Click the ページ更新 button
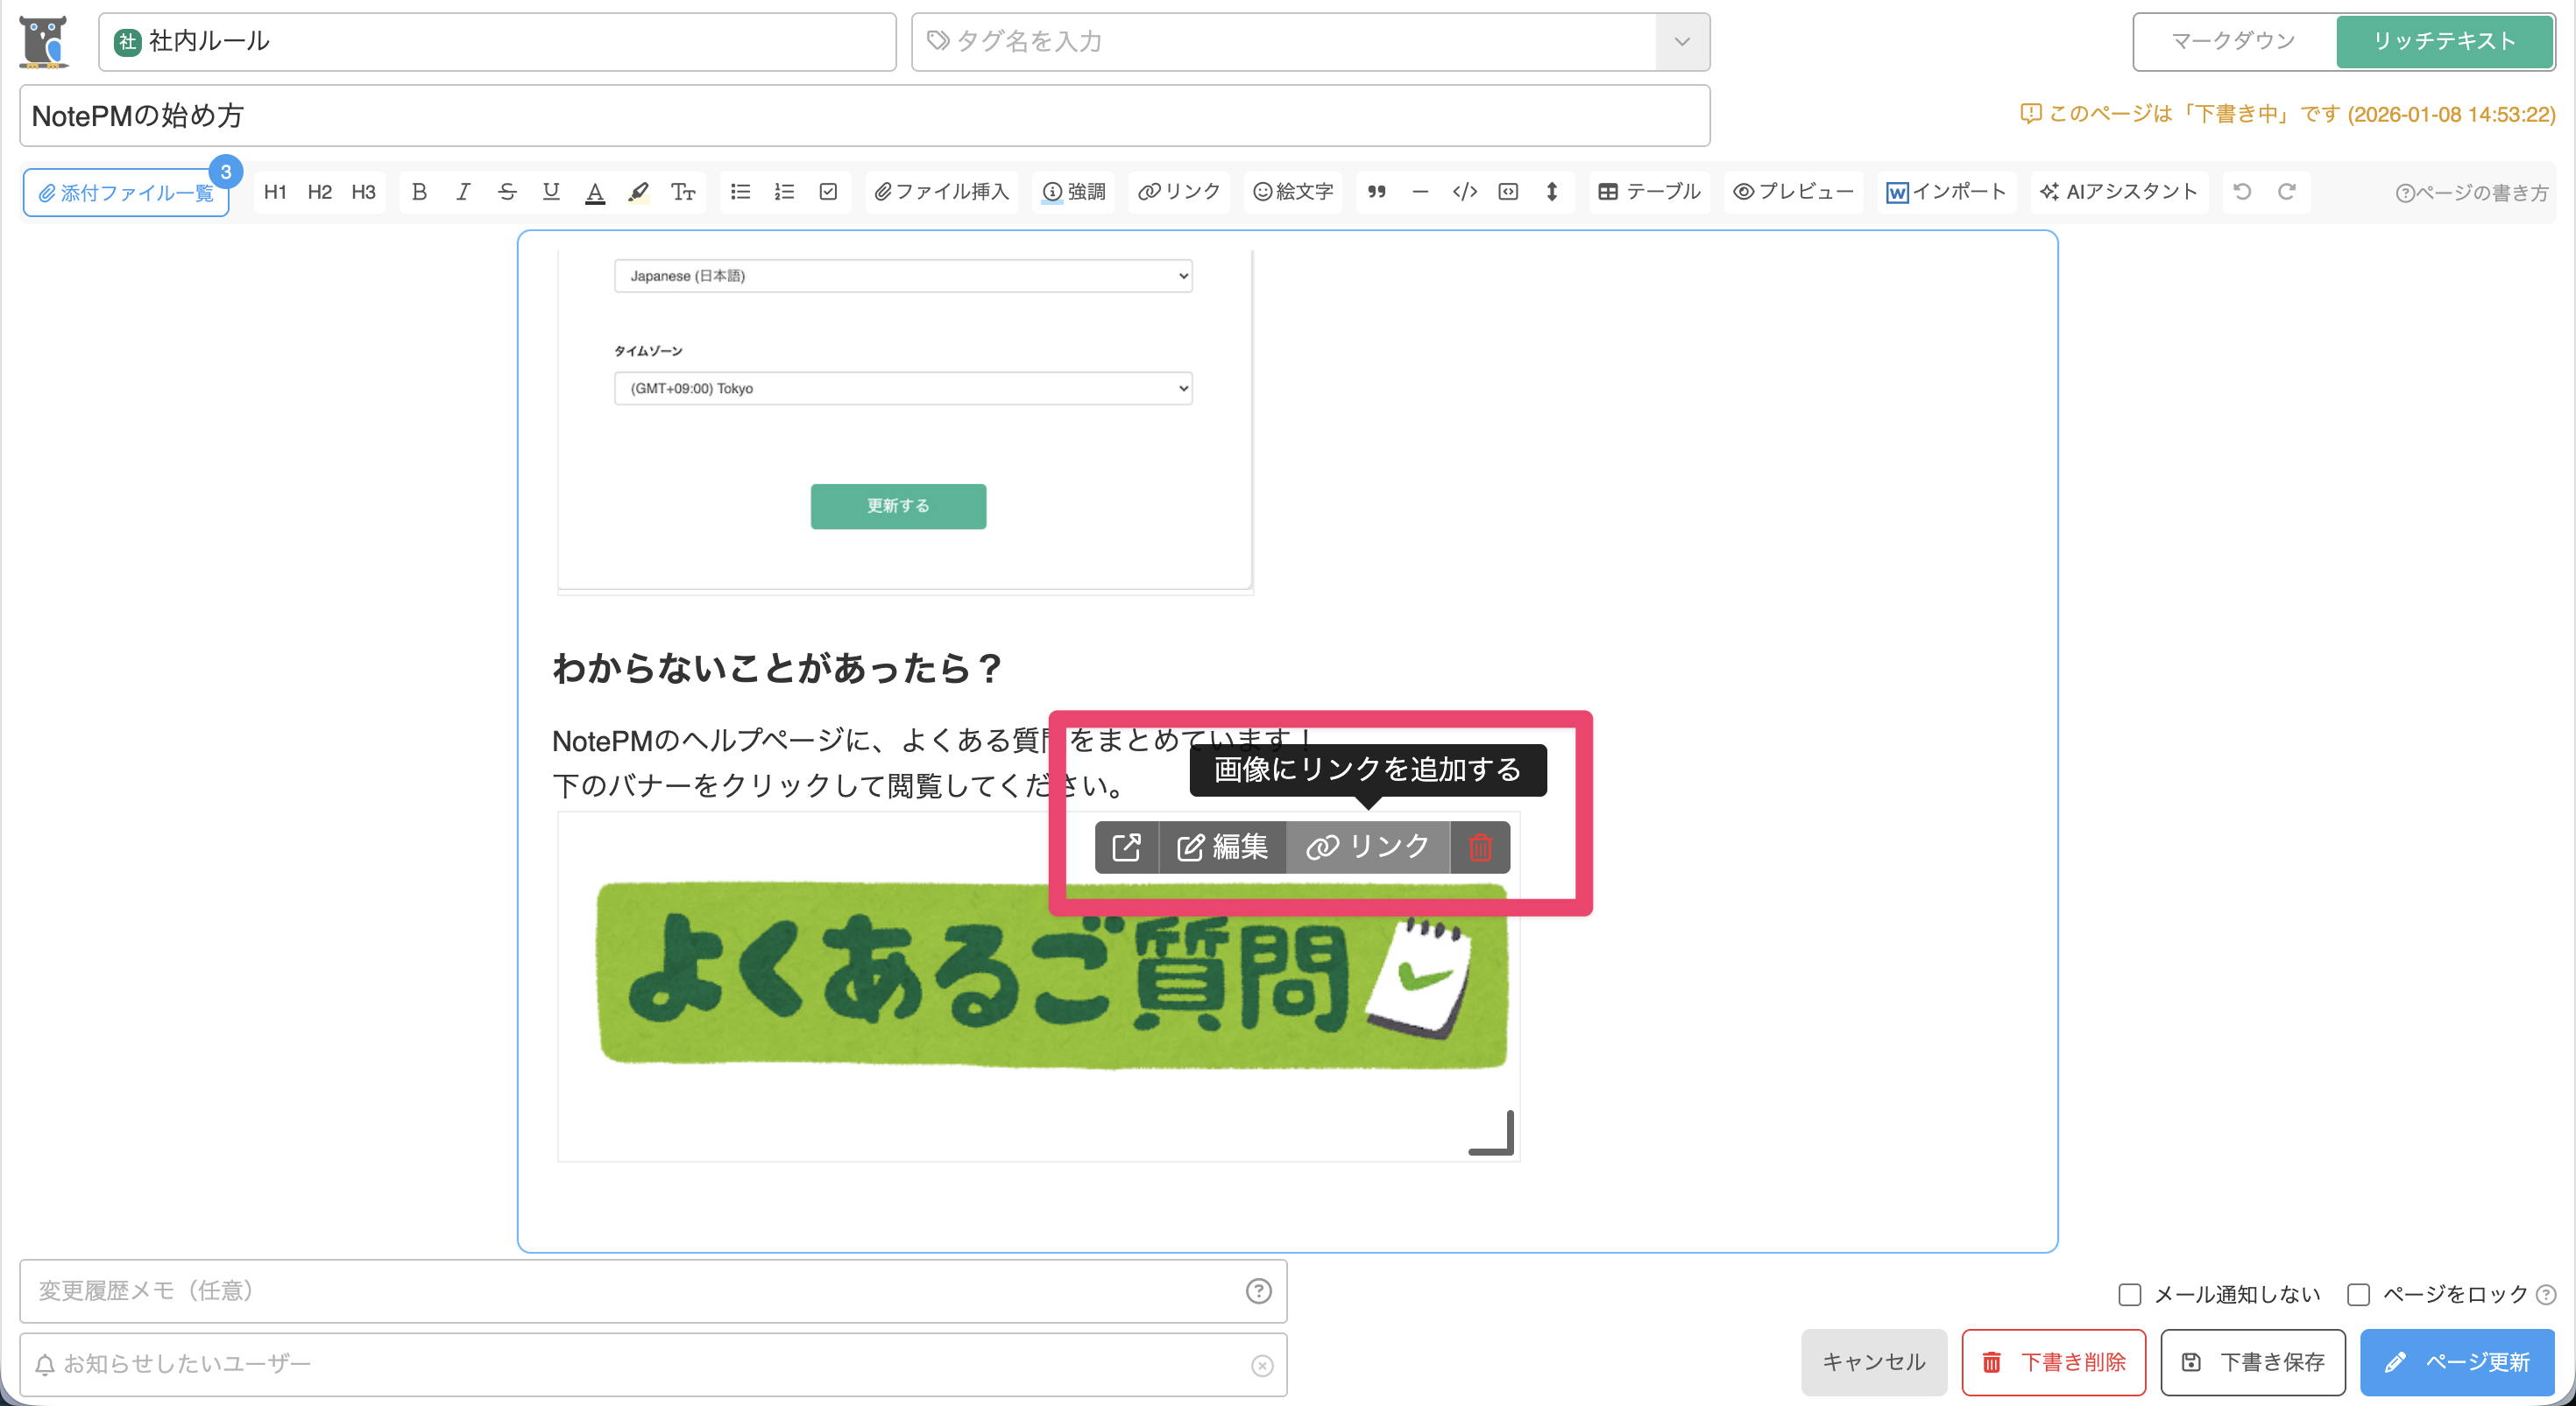The image size is (2576, 1406). [2457, 1361]
